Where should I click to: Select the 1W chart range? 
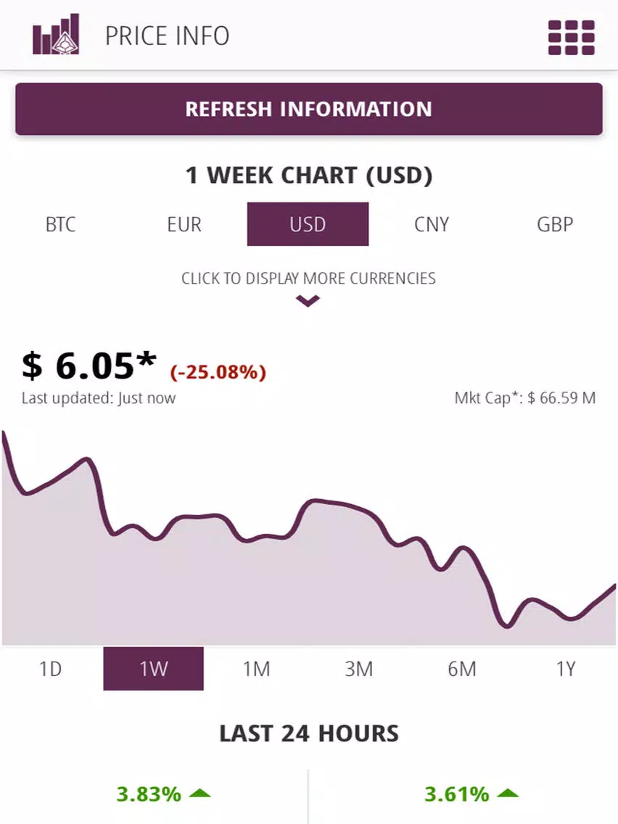154,669
